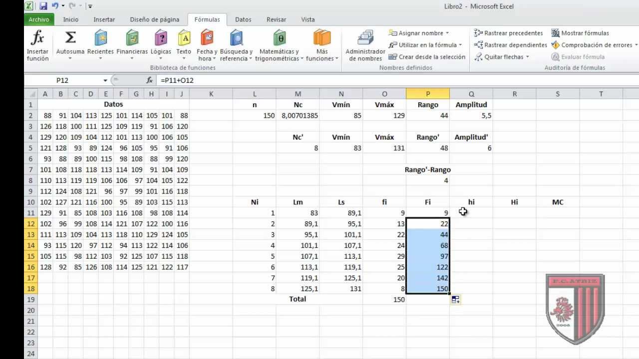Open the Texto functions book icon
Viewport: 639px width, 359px height.
(184, 37)
